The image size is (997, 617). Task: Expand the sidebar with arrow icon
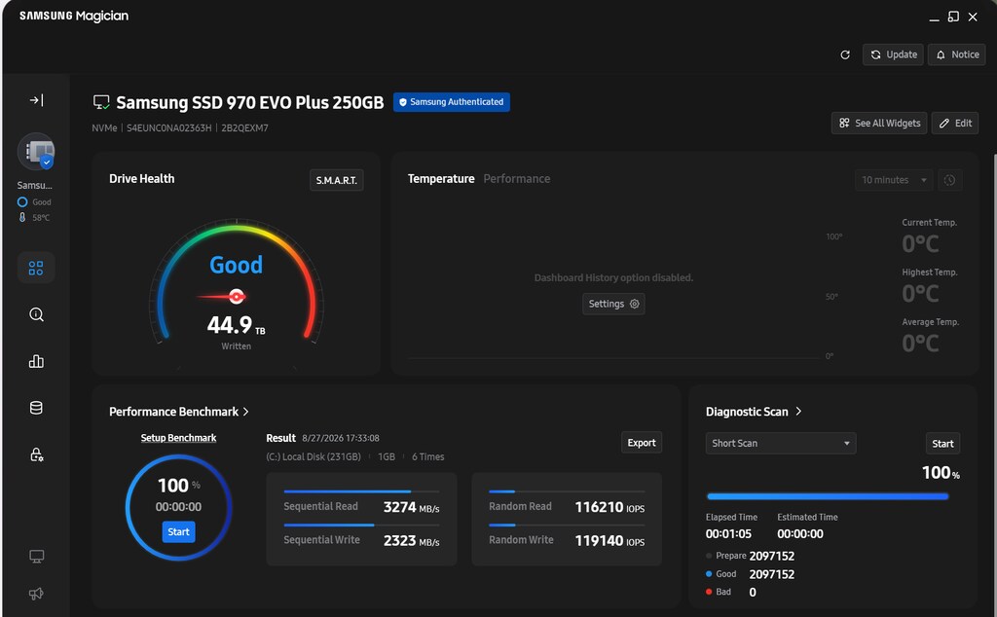point(36,100)
